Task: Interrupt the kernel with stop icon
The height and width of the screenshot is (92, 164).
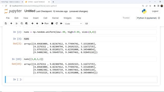Action: pos(52,24)
